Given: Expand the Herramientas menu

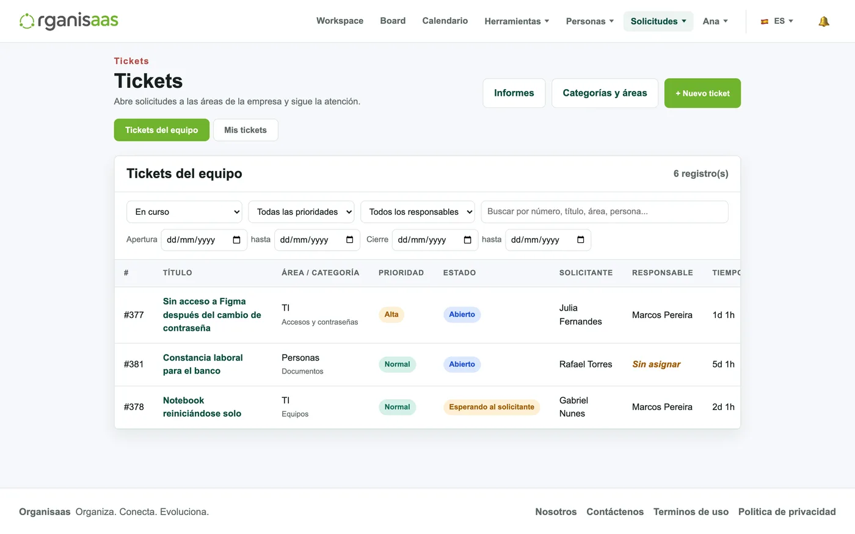Looking at the screenshot, I should [x=517, y=21].
